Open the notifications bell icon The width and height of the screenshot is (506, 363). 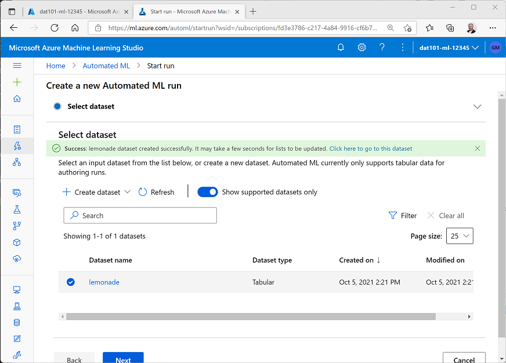pyautogui.click(x=341, y=48)
